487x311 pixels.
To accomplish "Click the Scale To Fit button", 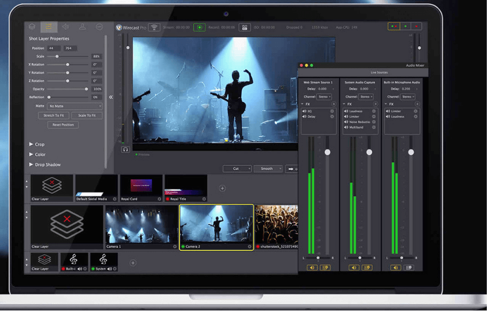I will (x=87, y=115).
